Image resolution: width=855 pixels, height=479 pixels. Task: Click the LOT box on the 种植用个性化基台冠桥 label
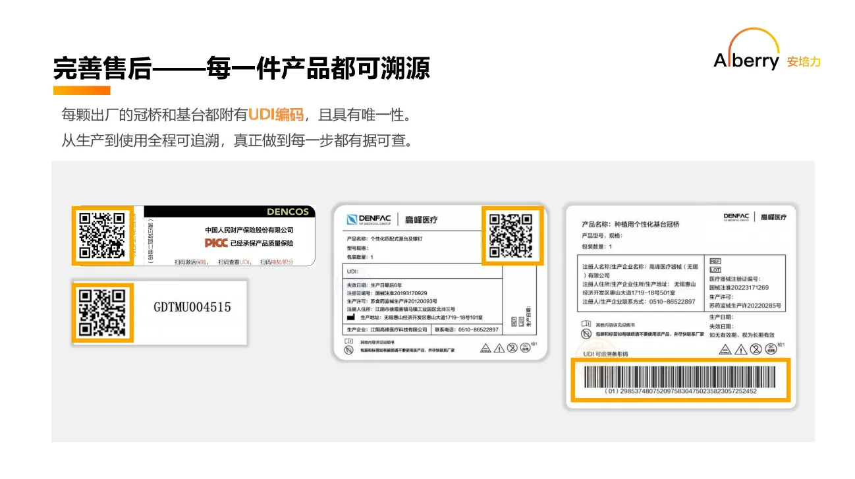715,270
